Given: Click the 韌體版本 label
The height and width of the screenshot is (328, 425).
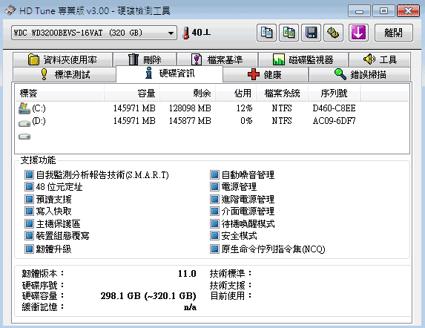Looking at the screenshot, I should [43, 274].
